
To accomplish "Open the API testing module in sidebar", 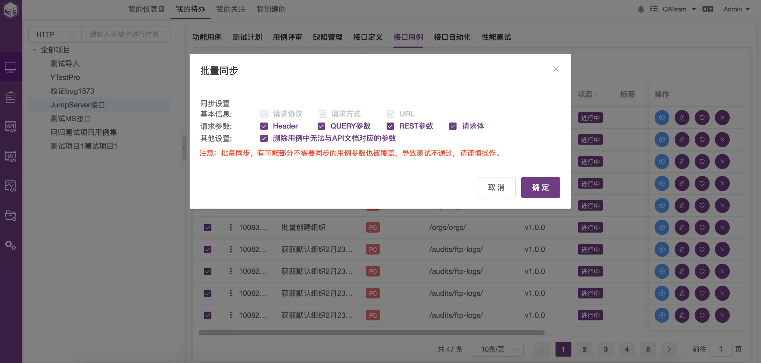I will [11, 127].
